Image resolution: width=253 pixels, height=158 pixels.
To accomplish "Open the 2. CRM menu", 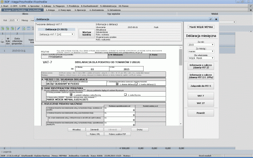I will (14, 6).
